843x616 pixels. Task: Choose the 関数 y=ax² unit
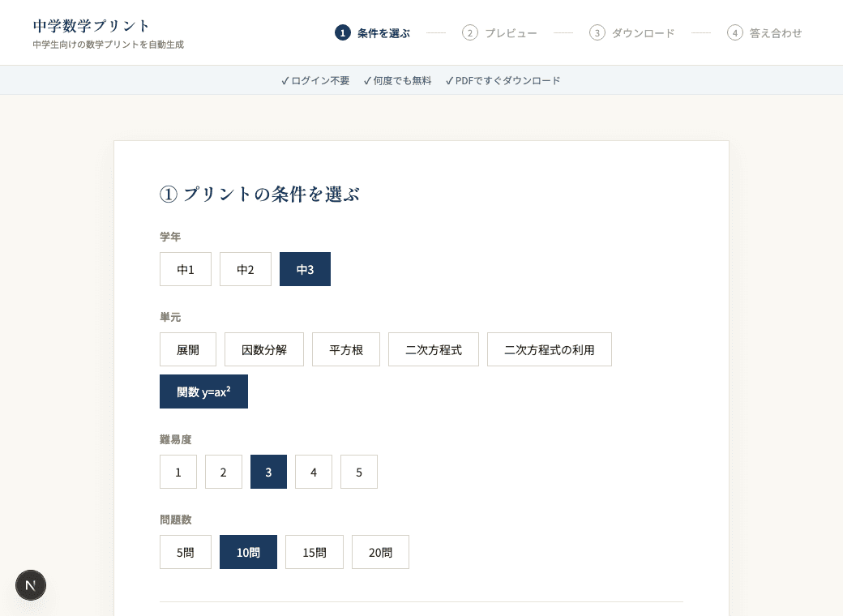click(203, 391)
